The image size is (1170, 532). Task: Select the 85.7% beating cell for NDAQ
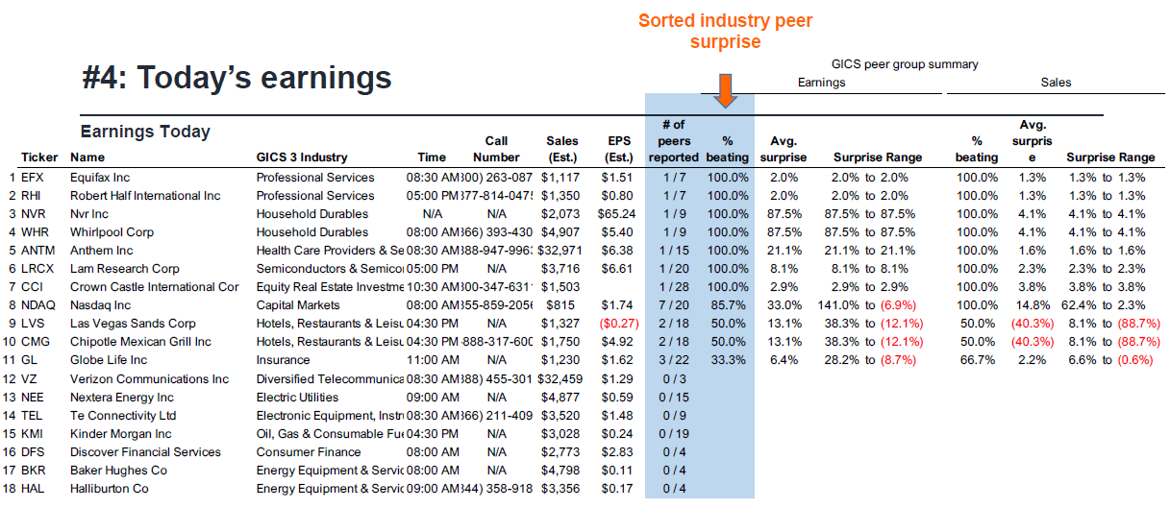(x=727, y=305)
